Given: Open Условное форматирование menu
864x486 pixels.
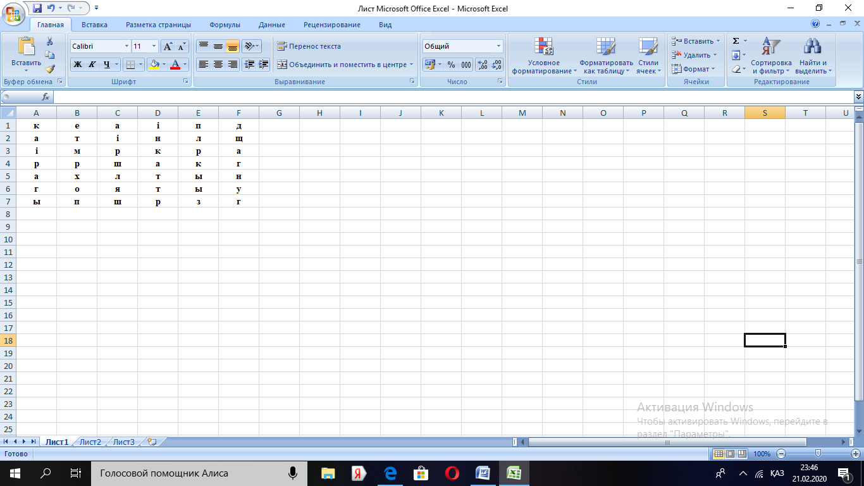Looking at the screenshot, I should click(544, 56).
